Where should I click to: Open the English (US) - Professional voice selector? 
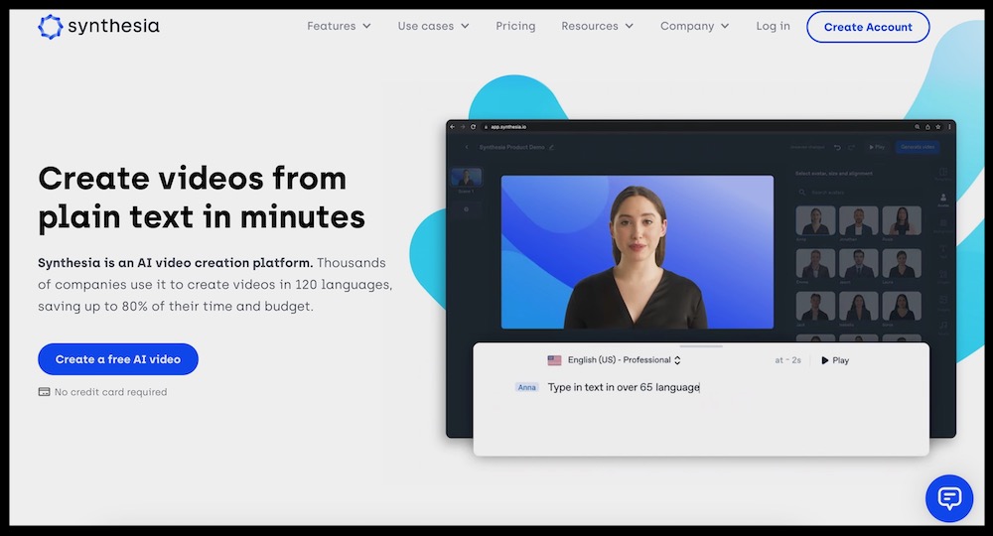coord(624,360)
